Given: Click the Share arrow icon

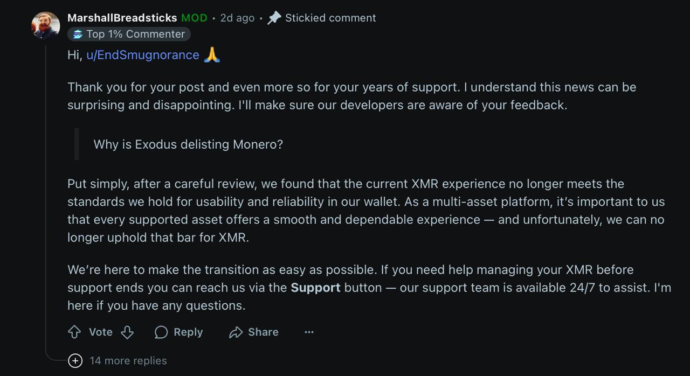Looking at the screenshot, I should [236, 332].
